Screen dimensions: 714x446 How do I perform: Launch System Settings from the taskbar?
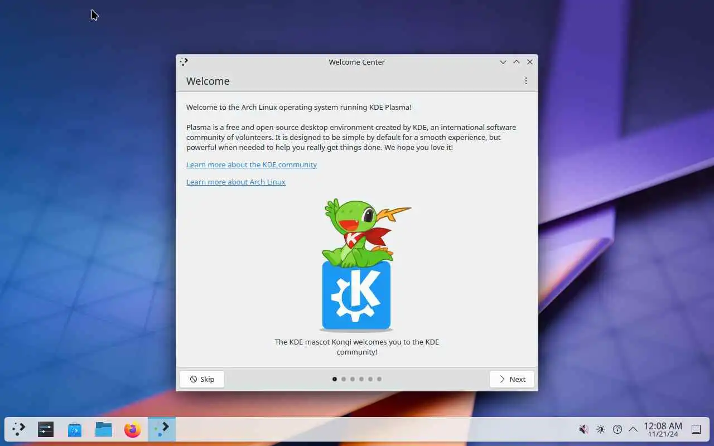[46, 429]
